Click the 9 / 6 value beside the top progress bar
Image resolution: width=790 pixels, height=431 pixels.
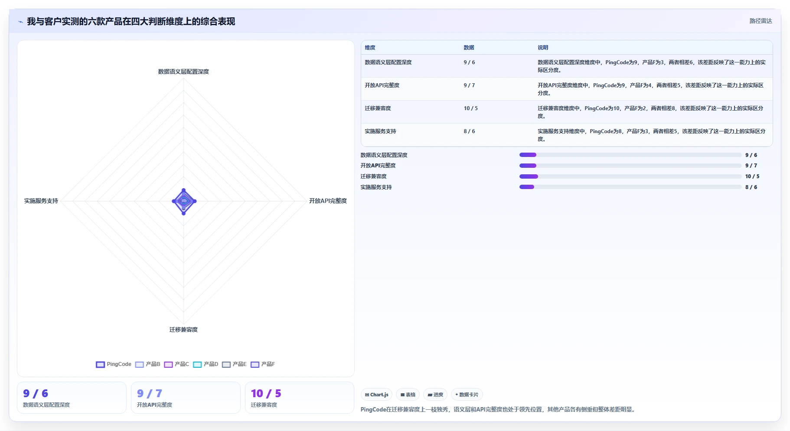click(751, 155)
